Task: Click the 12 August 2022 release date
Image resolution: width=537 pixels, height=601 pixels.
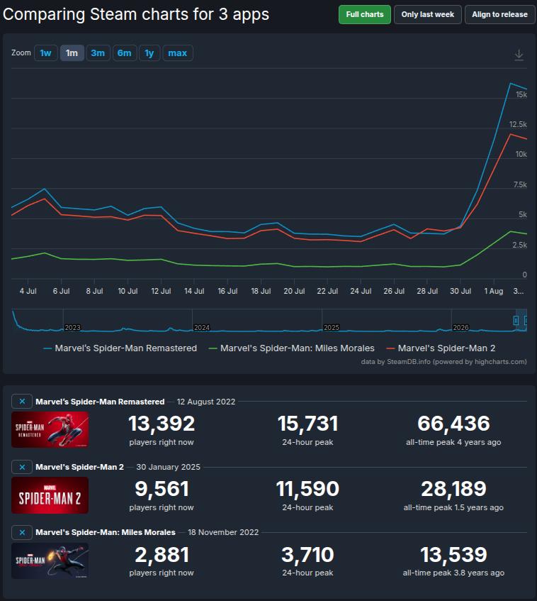Action: [206, 402]
